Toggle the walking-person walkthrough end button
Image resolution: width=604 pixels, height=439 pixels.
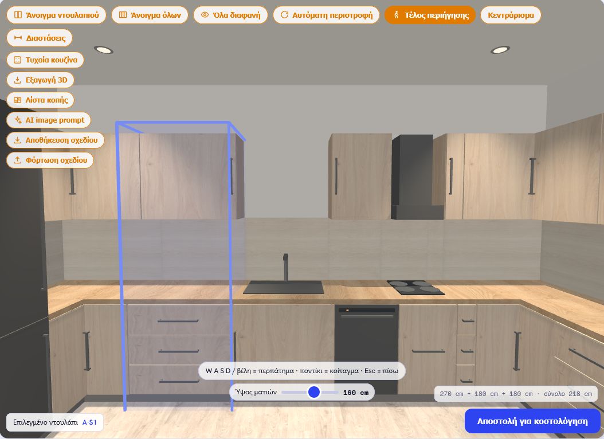coord(397,15)
